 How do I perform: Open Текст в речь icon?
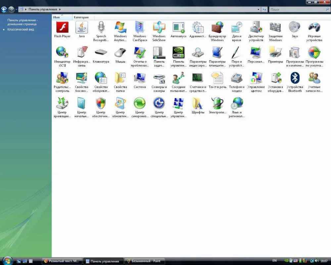(217, 80)
